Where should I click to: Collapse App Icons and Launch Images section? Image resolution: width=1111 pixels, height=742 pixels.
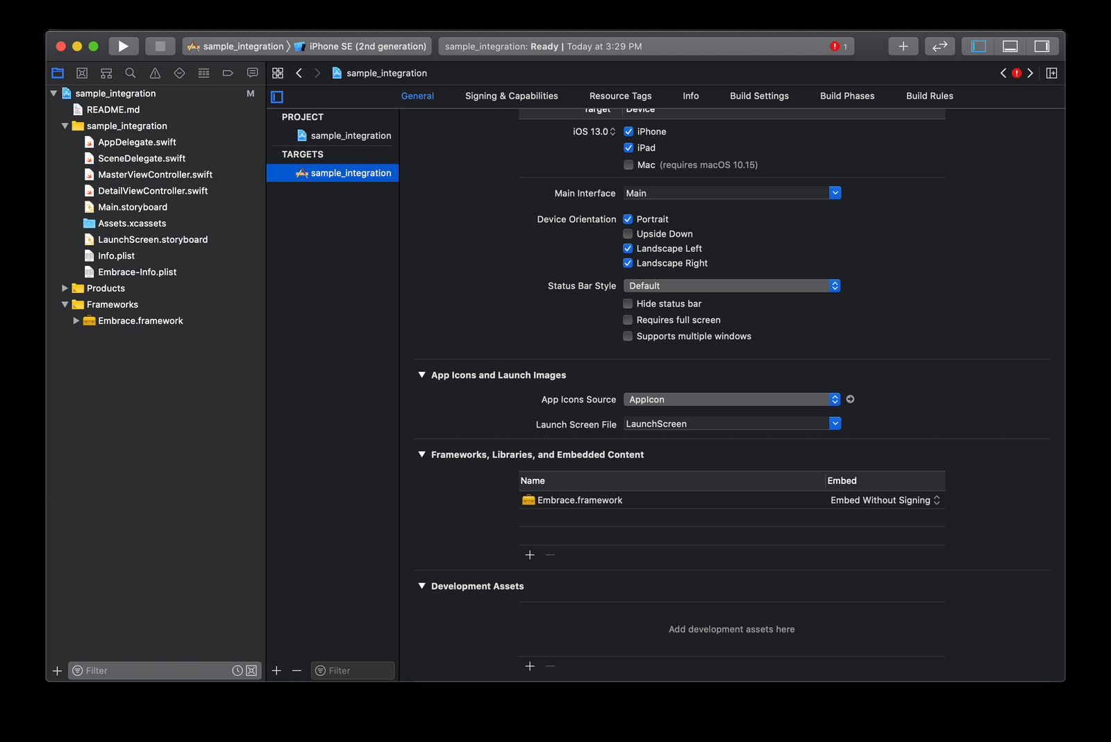(x=421, y=375)
